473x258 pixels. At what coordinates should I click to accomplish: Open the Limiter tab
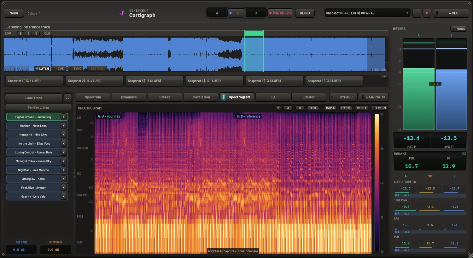[x=309, y=97]
